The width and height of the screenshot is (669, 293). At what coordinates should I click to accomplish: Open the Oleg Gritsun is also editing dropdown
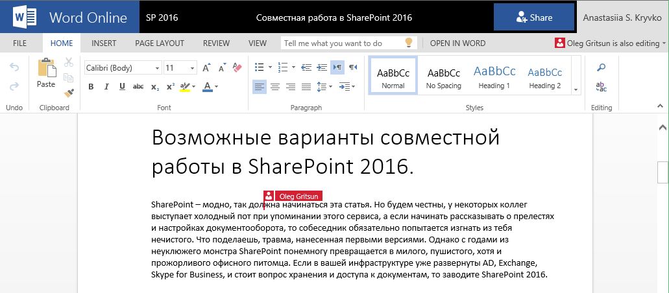(x=610, y=43)
